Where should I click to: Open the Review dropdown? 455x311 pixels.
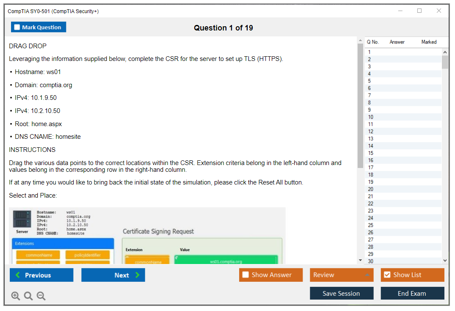[x=342, y=275]
